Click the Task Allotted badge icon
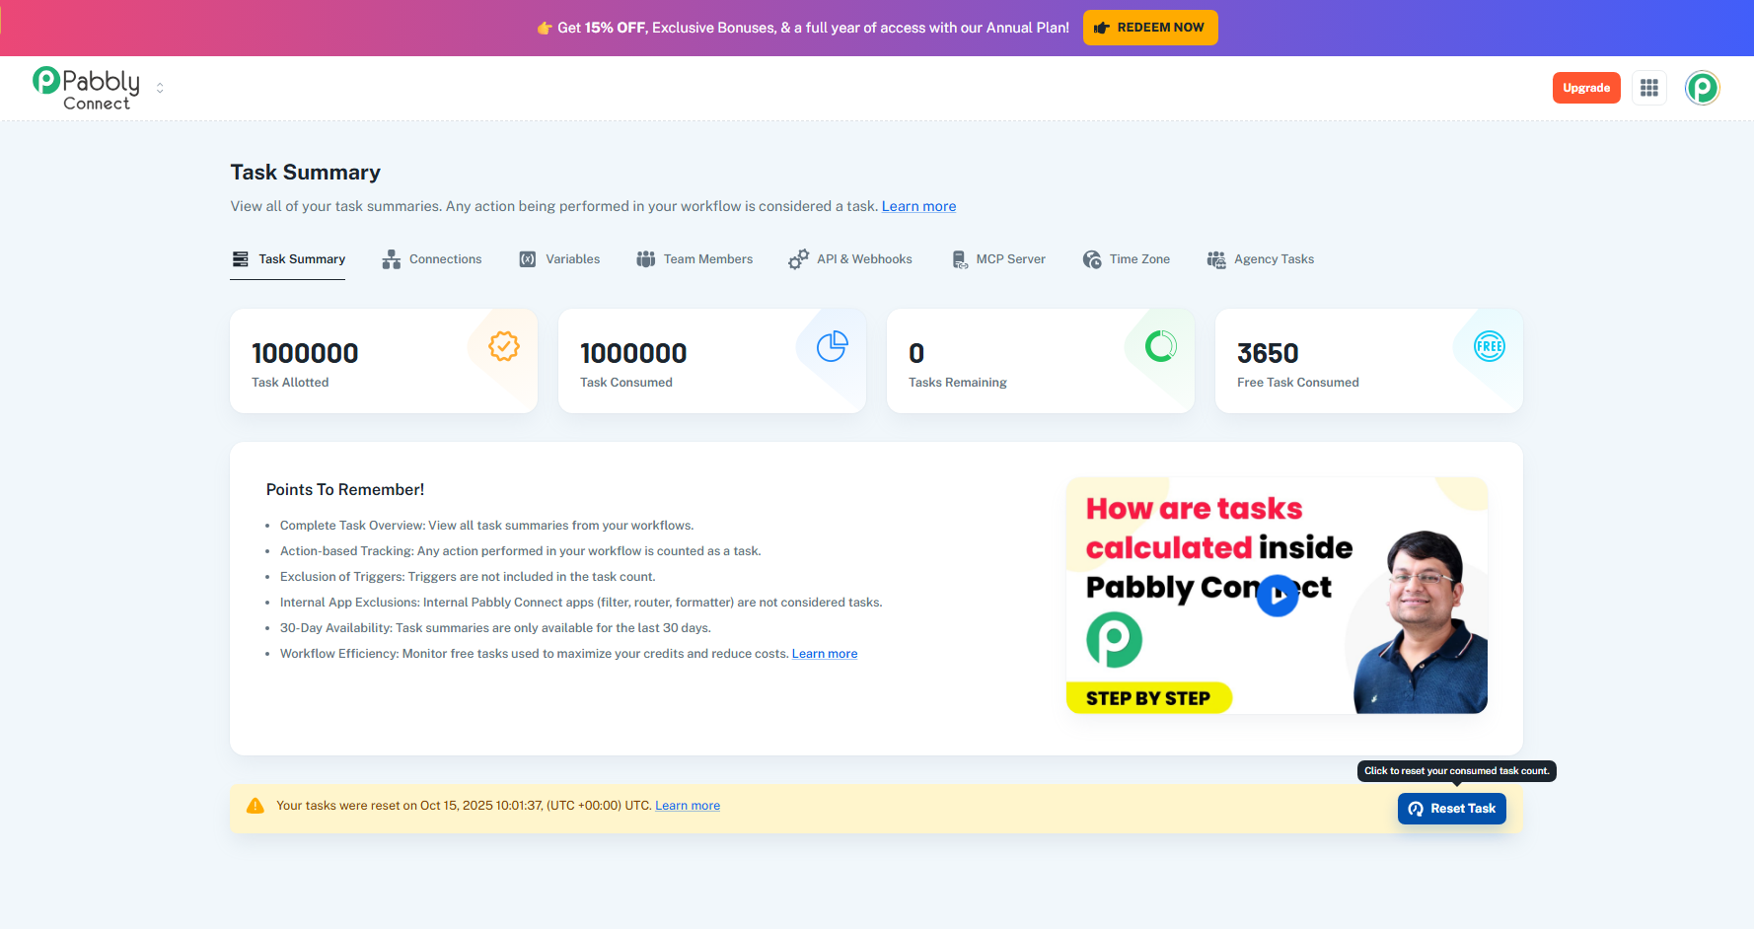Viewport: 1754px width, 929px height. [503, 346]
